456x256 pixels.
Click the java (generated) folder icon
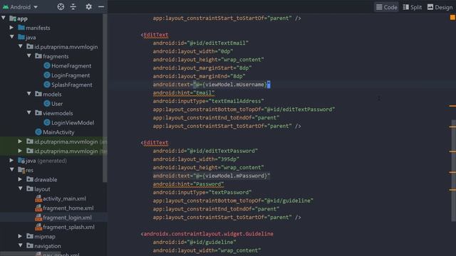coord(21,160)
